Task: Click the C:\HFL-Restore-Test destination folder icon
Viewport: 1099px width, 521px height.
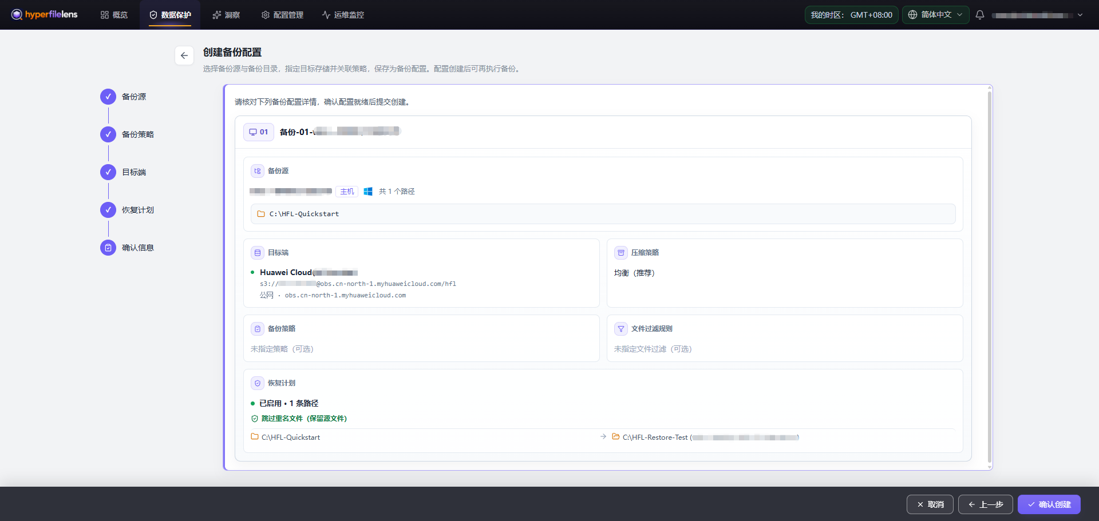Action: click(x=616, y=437)
